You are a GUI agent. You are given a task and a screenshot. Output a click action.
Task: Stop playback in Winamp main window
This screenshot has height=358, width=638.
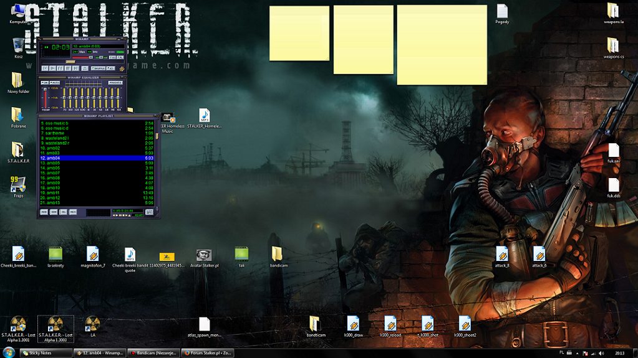[x=68, y=68]
